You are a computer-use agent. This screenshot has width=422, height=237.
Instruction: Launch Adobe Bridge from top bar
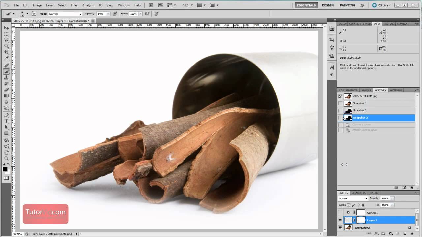coord(151,5)
